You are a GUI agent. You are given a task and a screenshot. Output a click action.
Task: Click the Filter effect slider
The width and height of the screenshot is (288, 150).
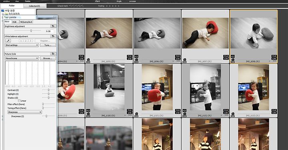[48, 104]
